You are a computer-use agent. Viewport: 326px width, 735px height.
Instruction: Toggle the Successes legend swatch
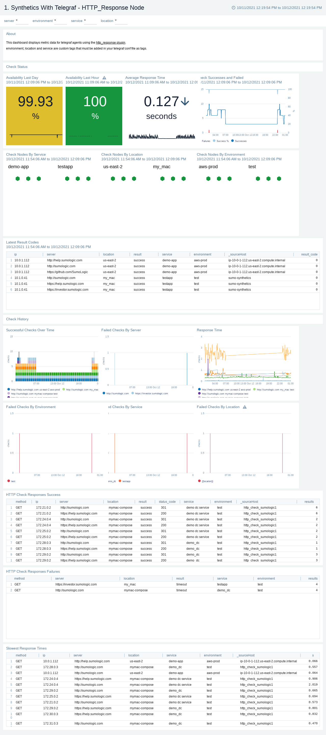pos(233,141)
